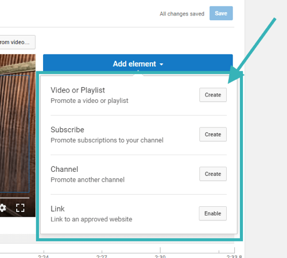This screenshot has width=287, height=258.
Task: Click 'Promote subscriptions to your channel' text
Action: click(x=107, y=140)
